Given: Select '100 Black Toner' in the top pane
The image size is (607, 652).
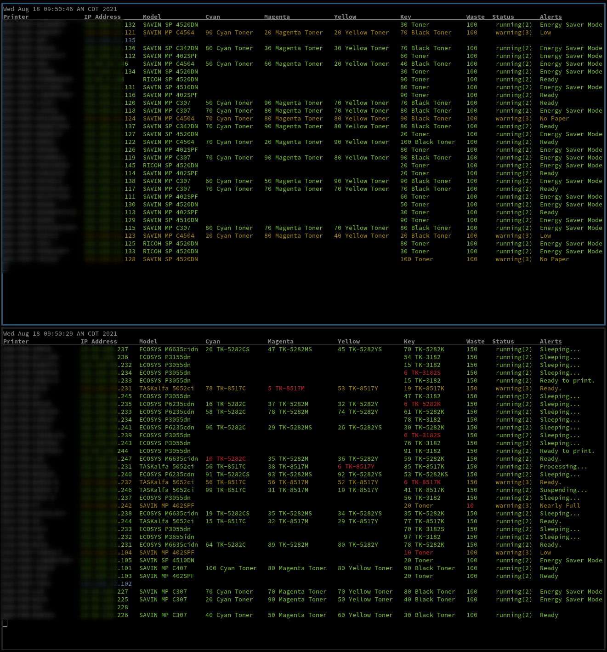Looking at the screenshot, I should point(428,142).
